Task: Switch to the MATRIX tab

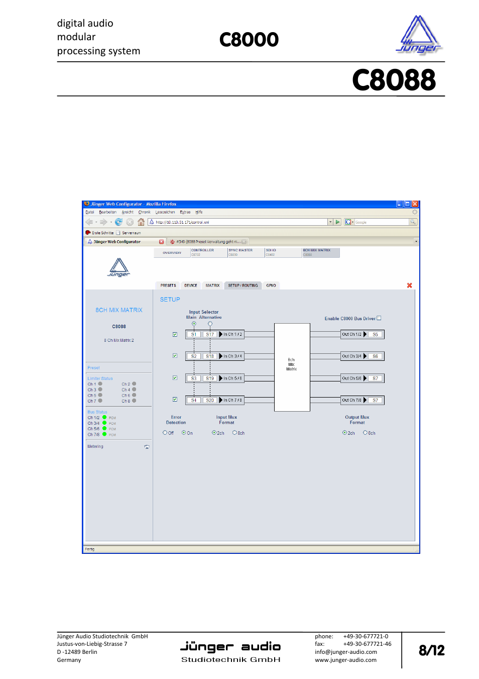Action: (212, 285)
